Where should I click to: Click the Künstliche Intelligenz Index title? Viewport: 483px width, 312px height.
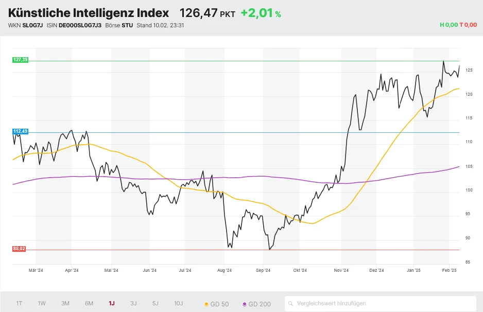89,13
